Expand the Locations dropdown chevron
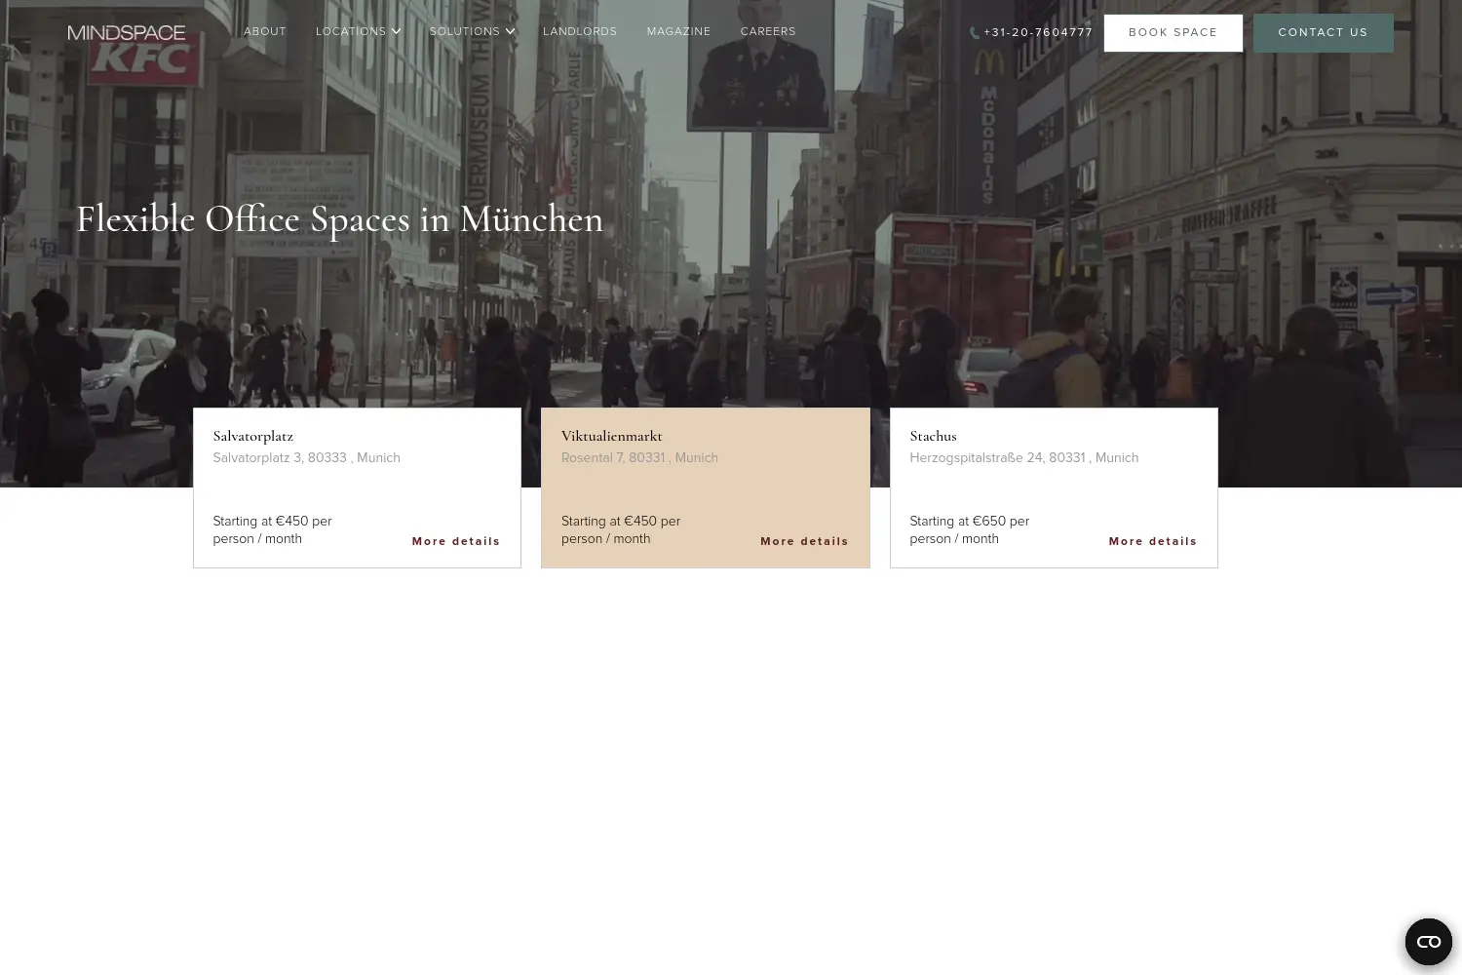Viewport: 1462px width, 975px height. tap(397, 31)
